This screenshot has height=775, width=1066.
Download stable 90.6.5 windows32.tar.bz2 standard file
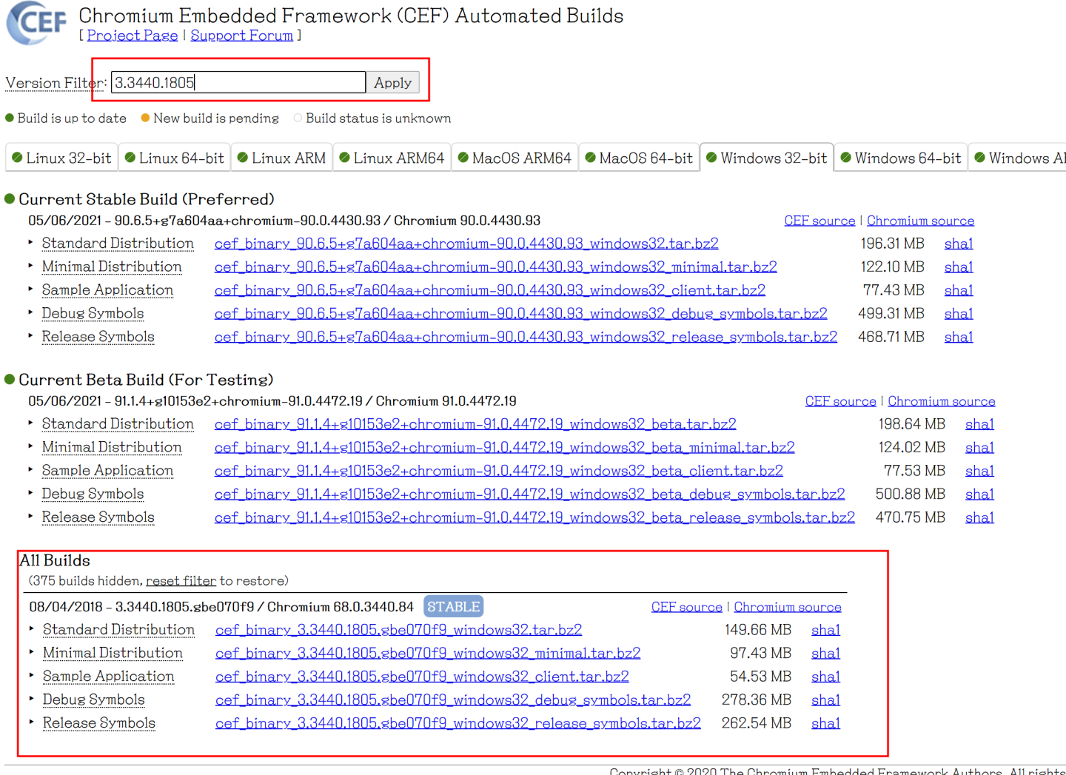tap(466, 244)
